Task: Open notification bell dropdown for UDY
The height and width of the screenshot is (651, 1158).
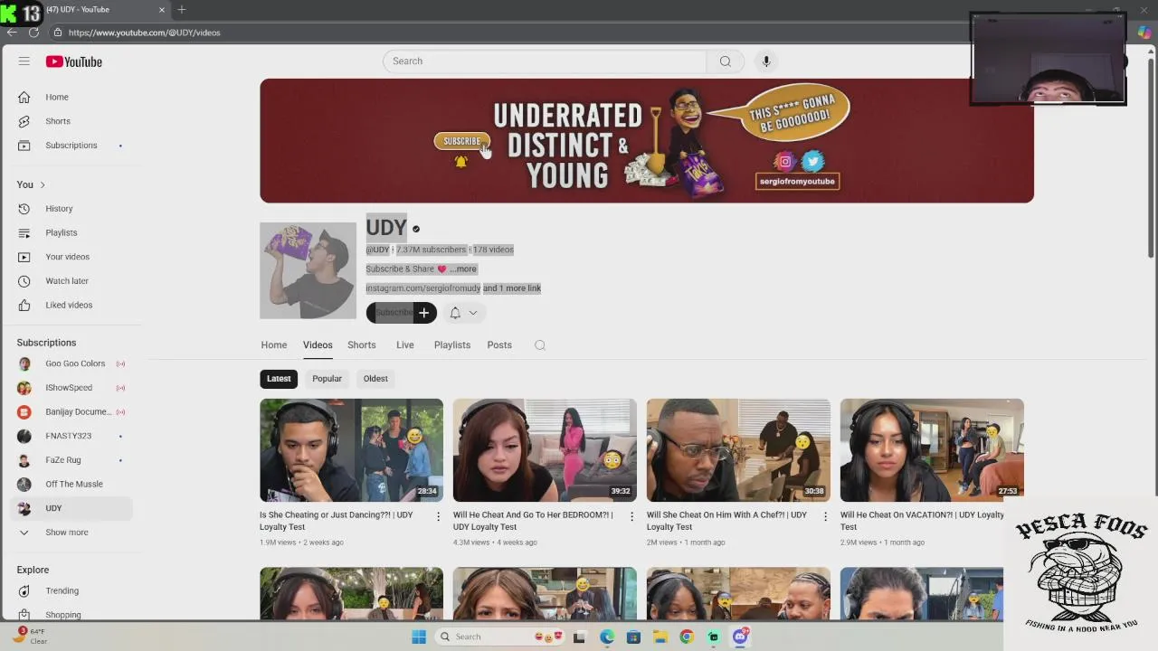Action: pos(463,313)
